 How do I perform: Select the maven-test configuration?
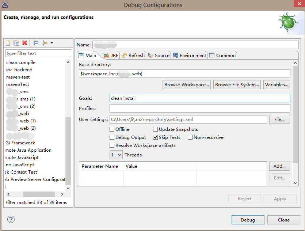pos(18,77)
